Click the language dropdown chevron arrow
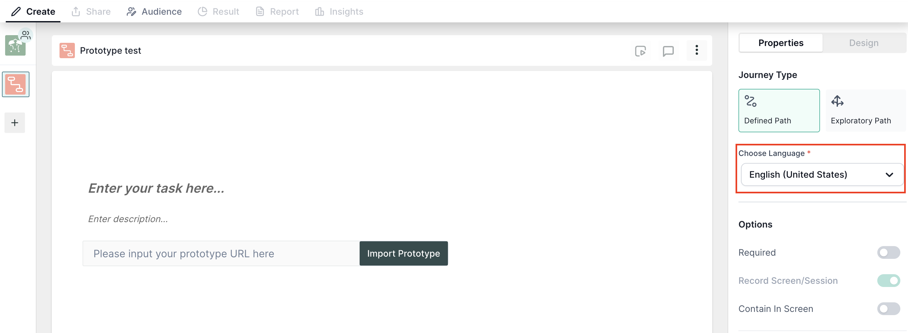The image size is (908, 333). (889, 175)
